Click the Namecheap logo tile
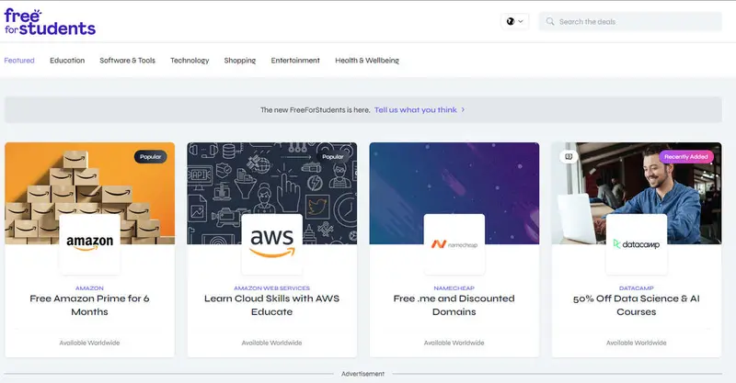 click(454, 243)
